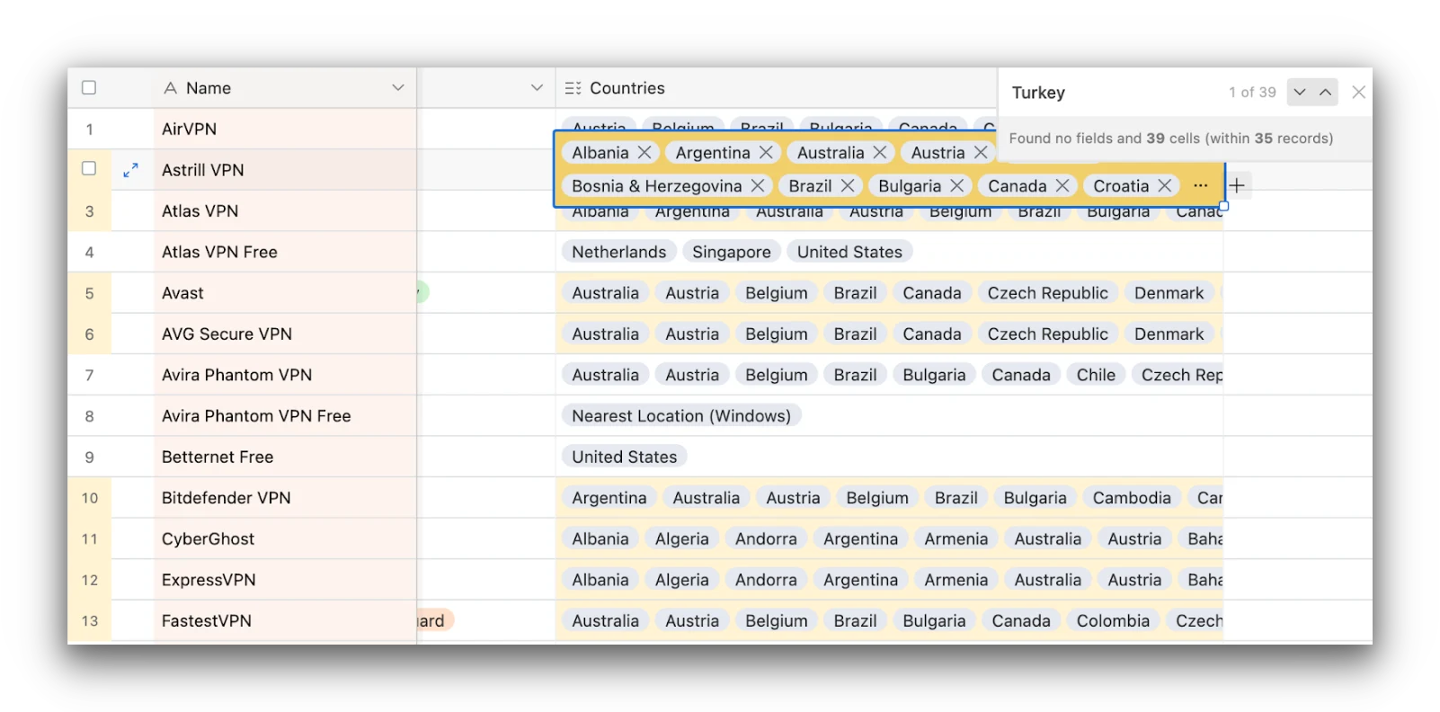Show more countries via ellipsis button

1201,185
